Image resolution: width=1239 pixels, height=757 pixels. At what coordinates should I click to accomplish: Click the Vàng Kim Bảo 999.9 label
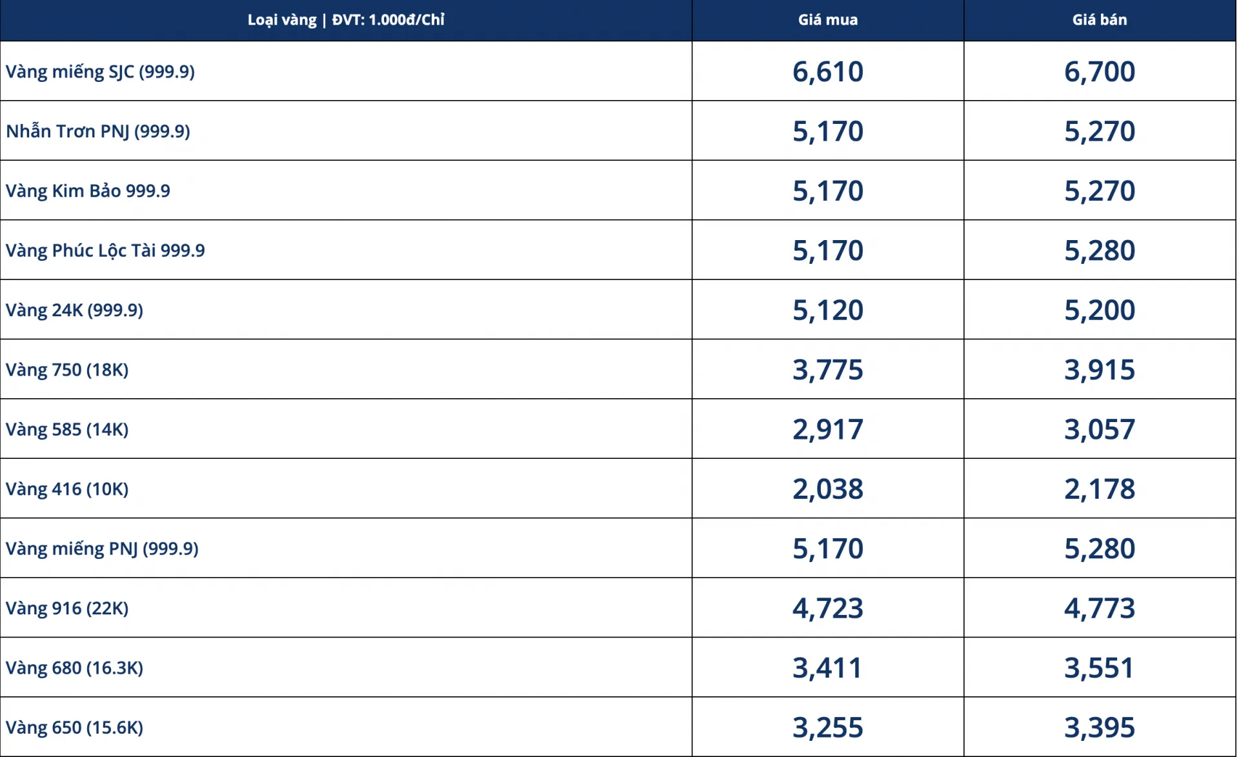click(88, 190)
